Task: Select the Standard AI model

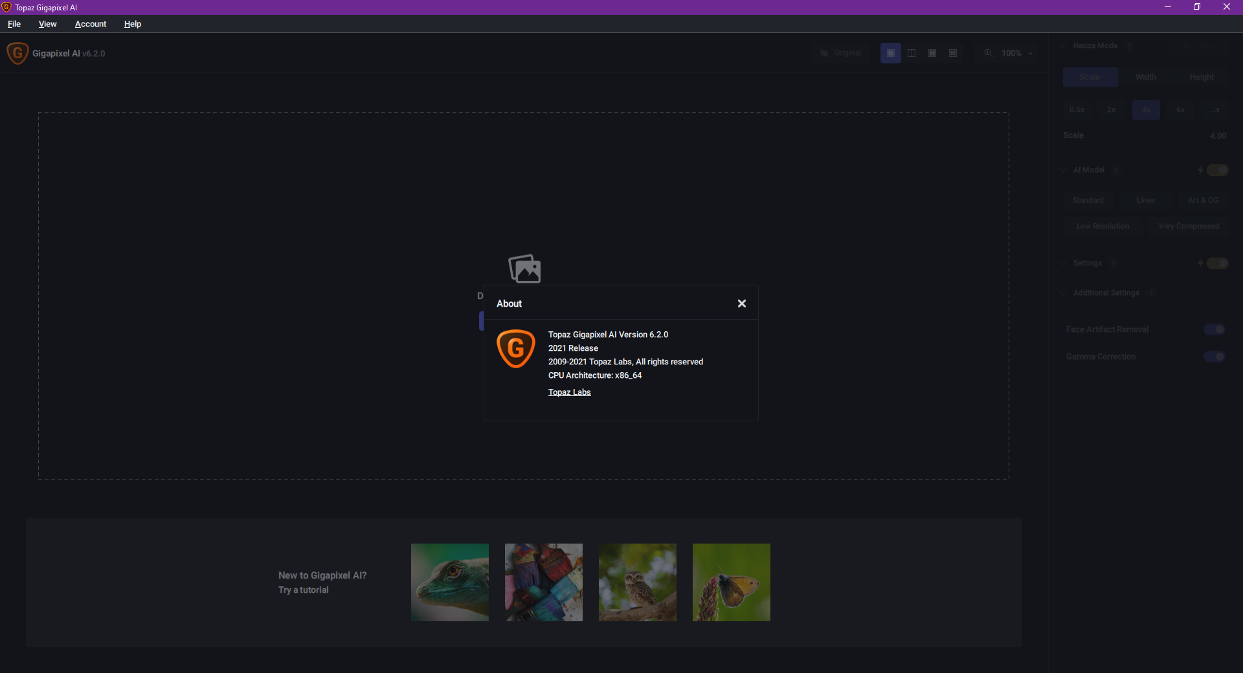Action: click(x=1088, y=201)
